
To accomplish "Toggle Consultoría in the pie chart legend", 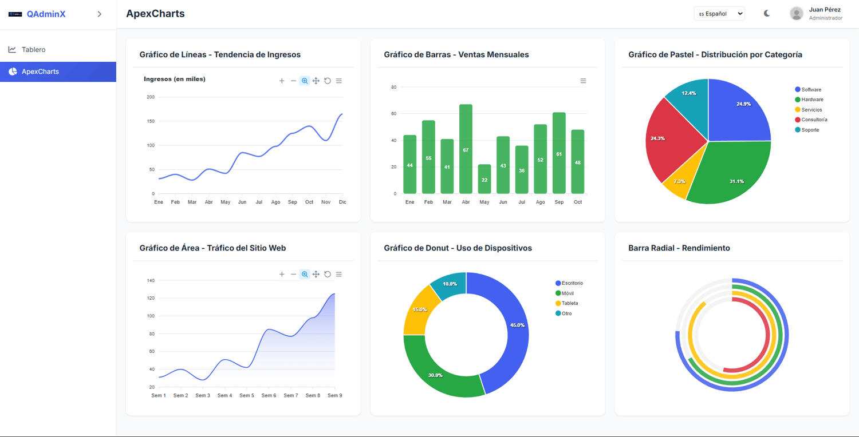I will click(811, 120).
